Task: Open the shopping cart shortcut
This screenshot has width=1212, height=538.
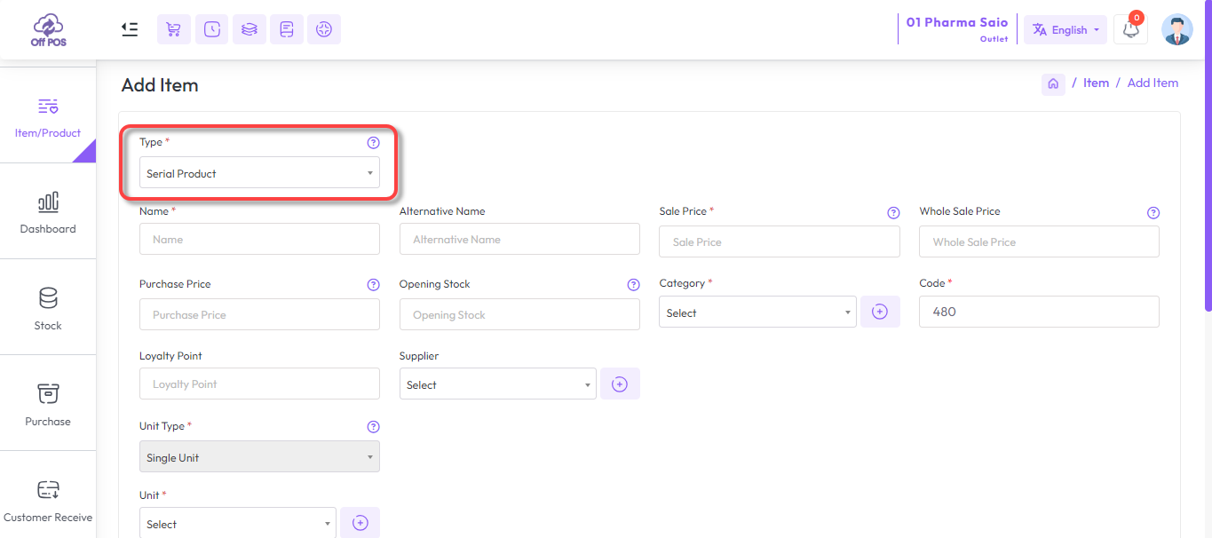Action: [174, 29]
